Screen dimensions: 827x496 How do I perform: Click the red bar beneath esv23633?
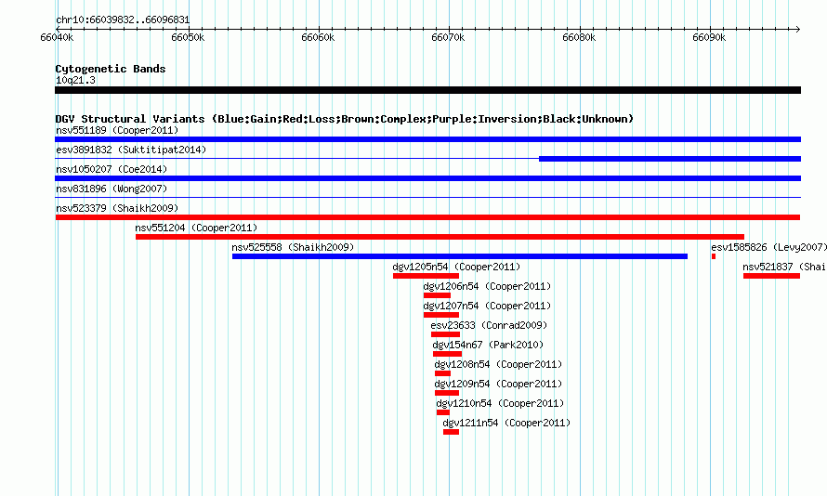(x=445, y=334)
